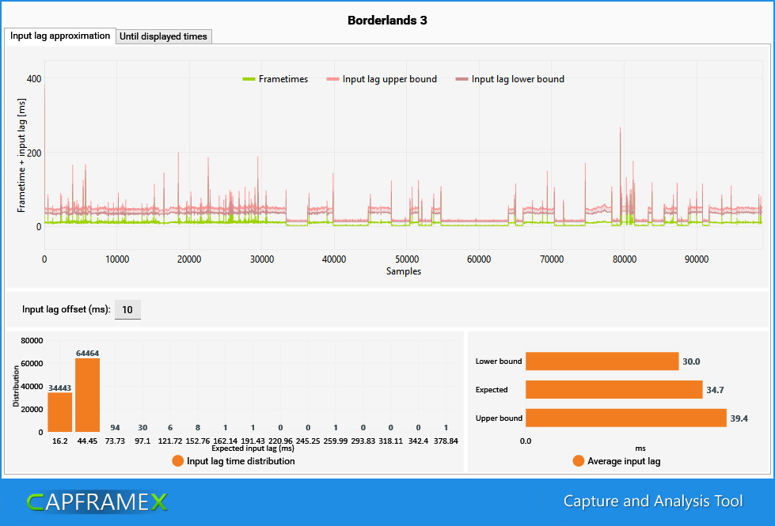The width and height of the screenshot is (775, 526).
Task: Click the lower bound legend color marker
Action: (x=462, y=79)
